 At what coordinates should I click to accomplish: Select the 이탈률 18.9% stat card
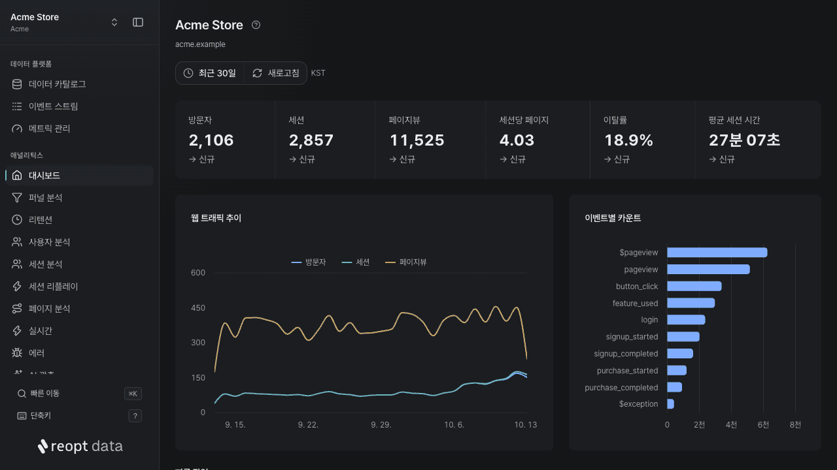(x=641, y=140)
